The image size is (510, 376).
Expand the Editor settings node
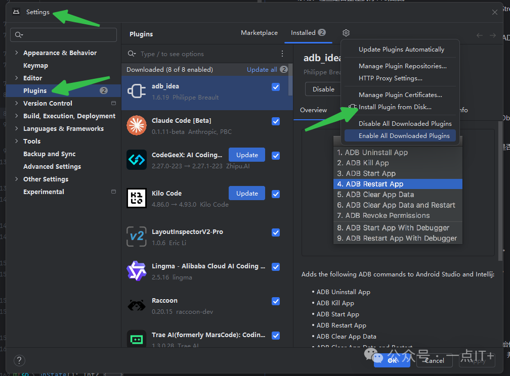16,78
